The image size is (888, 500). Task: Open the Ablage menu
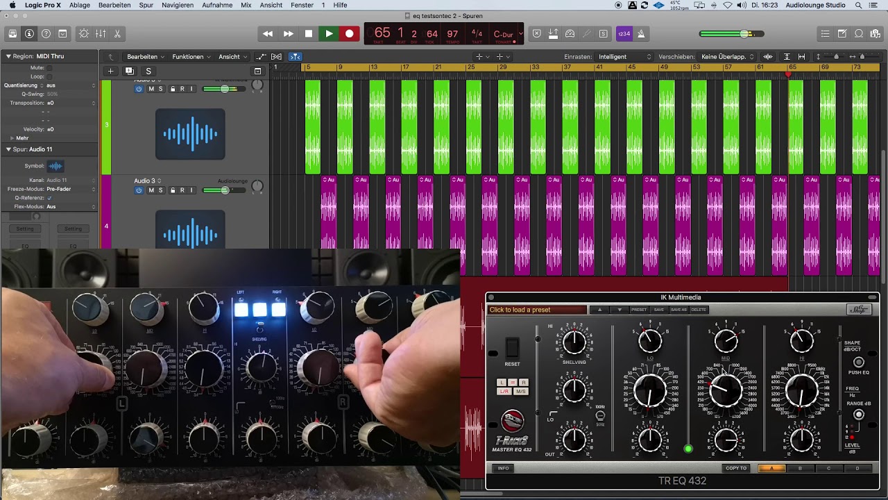point(80,5)
